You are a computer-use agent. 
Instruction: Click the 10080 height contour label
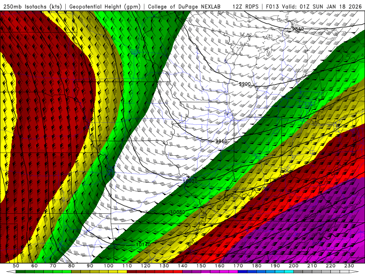[x=178, y=212]
